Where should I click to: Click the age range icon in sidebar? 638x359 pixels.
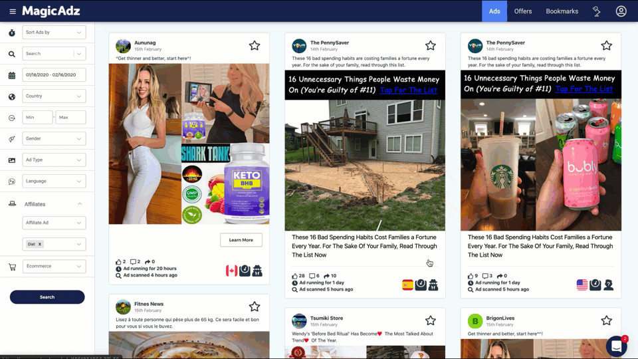12,118
